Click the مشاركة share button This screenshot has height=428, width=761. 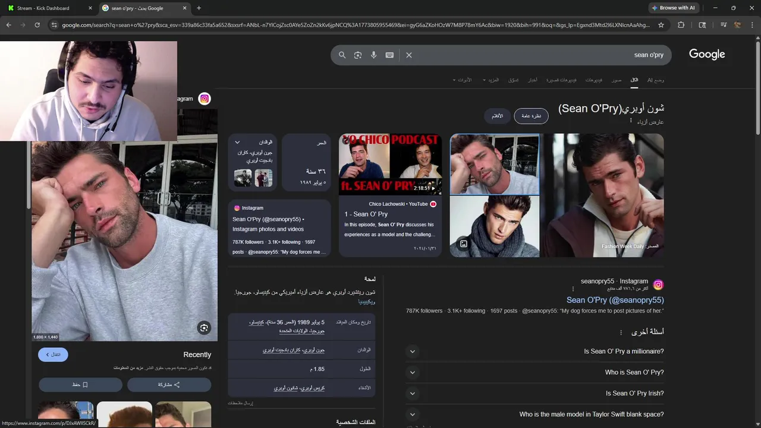[x=169, y=385]
